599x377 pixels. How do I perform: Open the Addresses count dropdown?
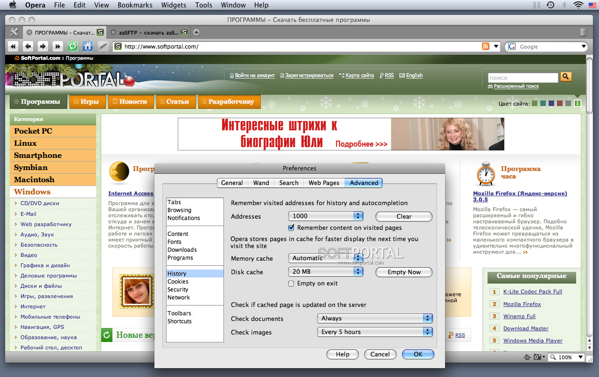[326, 216]
